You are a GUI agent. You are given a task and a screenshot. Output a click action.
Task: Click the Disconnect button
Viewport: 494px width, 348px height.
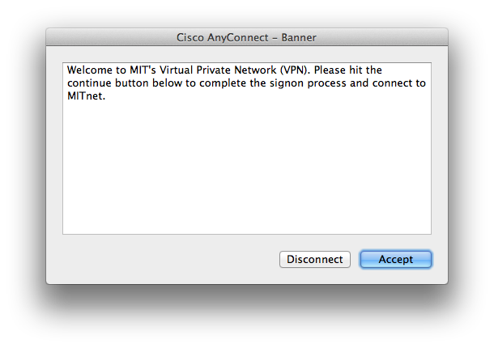pos(315,259)
